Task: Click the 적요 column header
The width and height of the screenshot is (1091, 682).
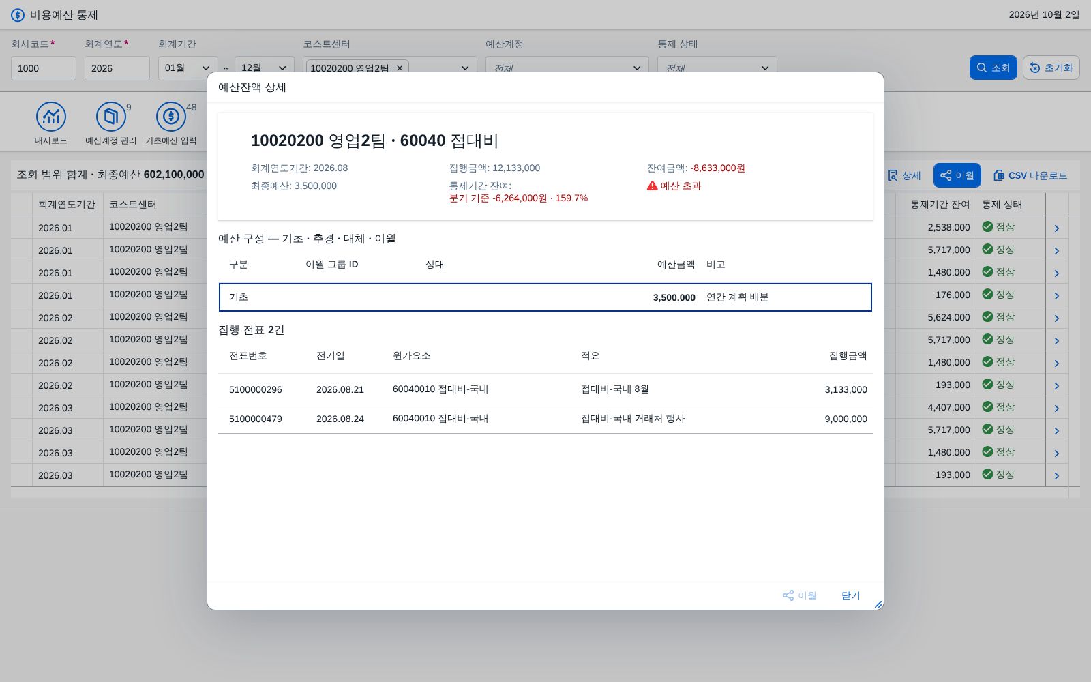Action: click(x=591, y=356)
